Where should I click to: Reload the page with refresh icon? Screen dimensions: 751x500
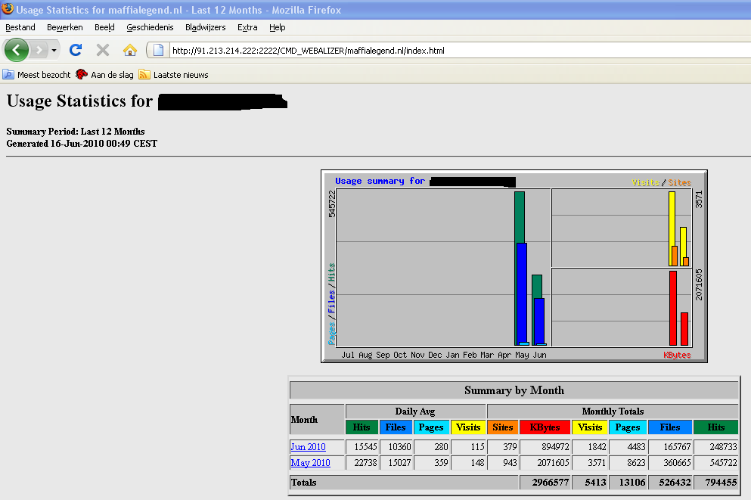tap(76, 50)
